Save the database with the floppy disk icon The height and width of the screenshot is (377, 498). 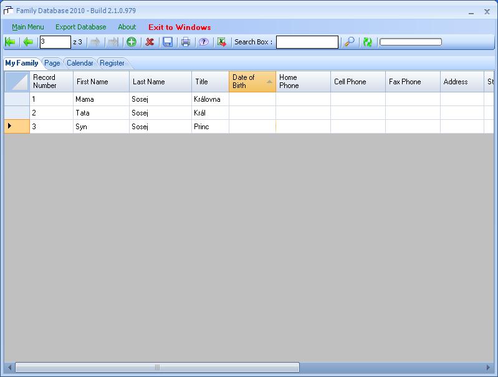point(168,42)
